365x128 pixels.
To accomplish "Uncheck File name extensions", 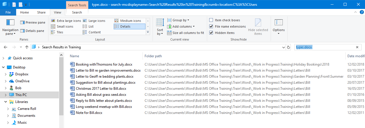I will click(211, 26).
